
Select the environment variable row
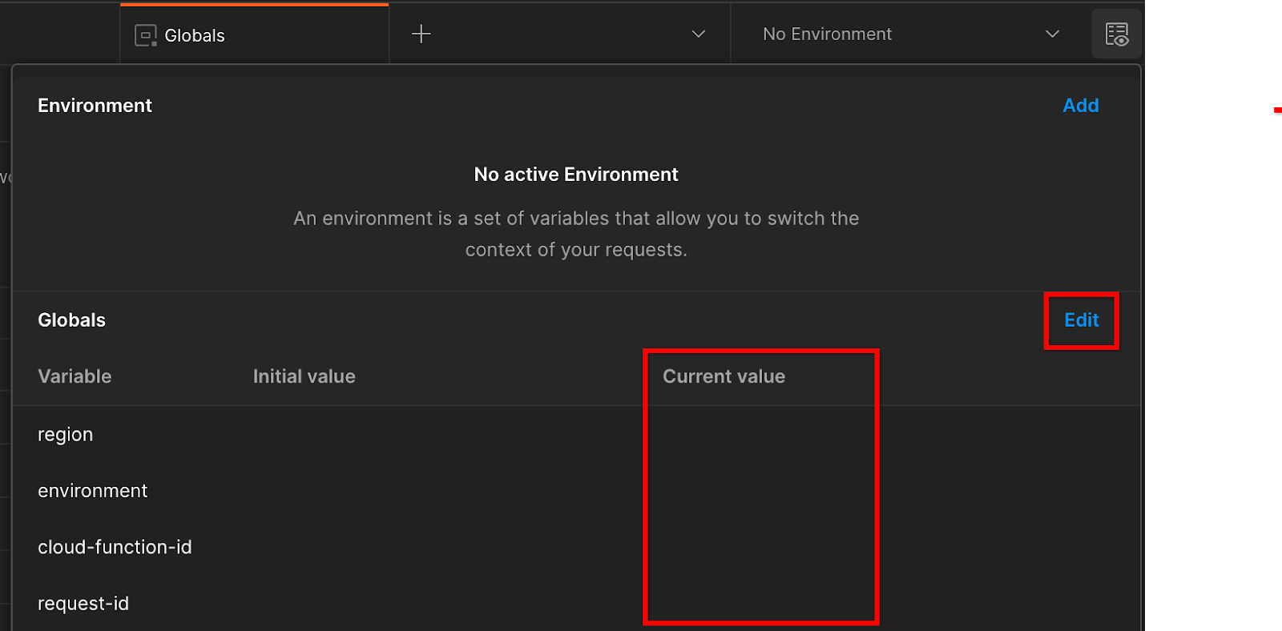click(x=93, y=491)
